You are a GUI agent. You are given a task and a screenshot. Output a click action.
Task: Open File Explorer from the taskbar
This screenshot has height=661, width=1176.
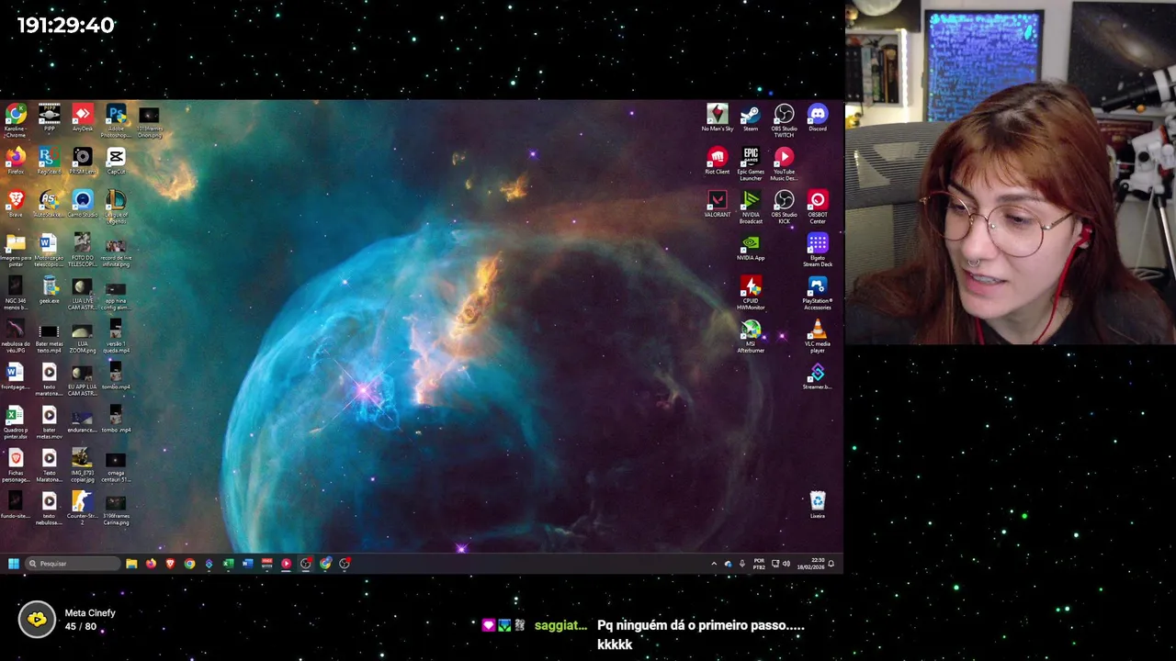[x=131, y=564]
